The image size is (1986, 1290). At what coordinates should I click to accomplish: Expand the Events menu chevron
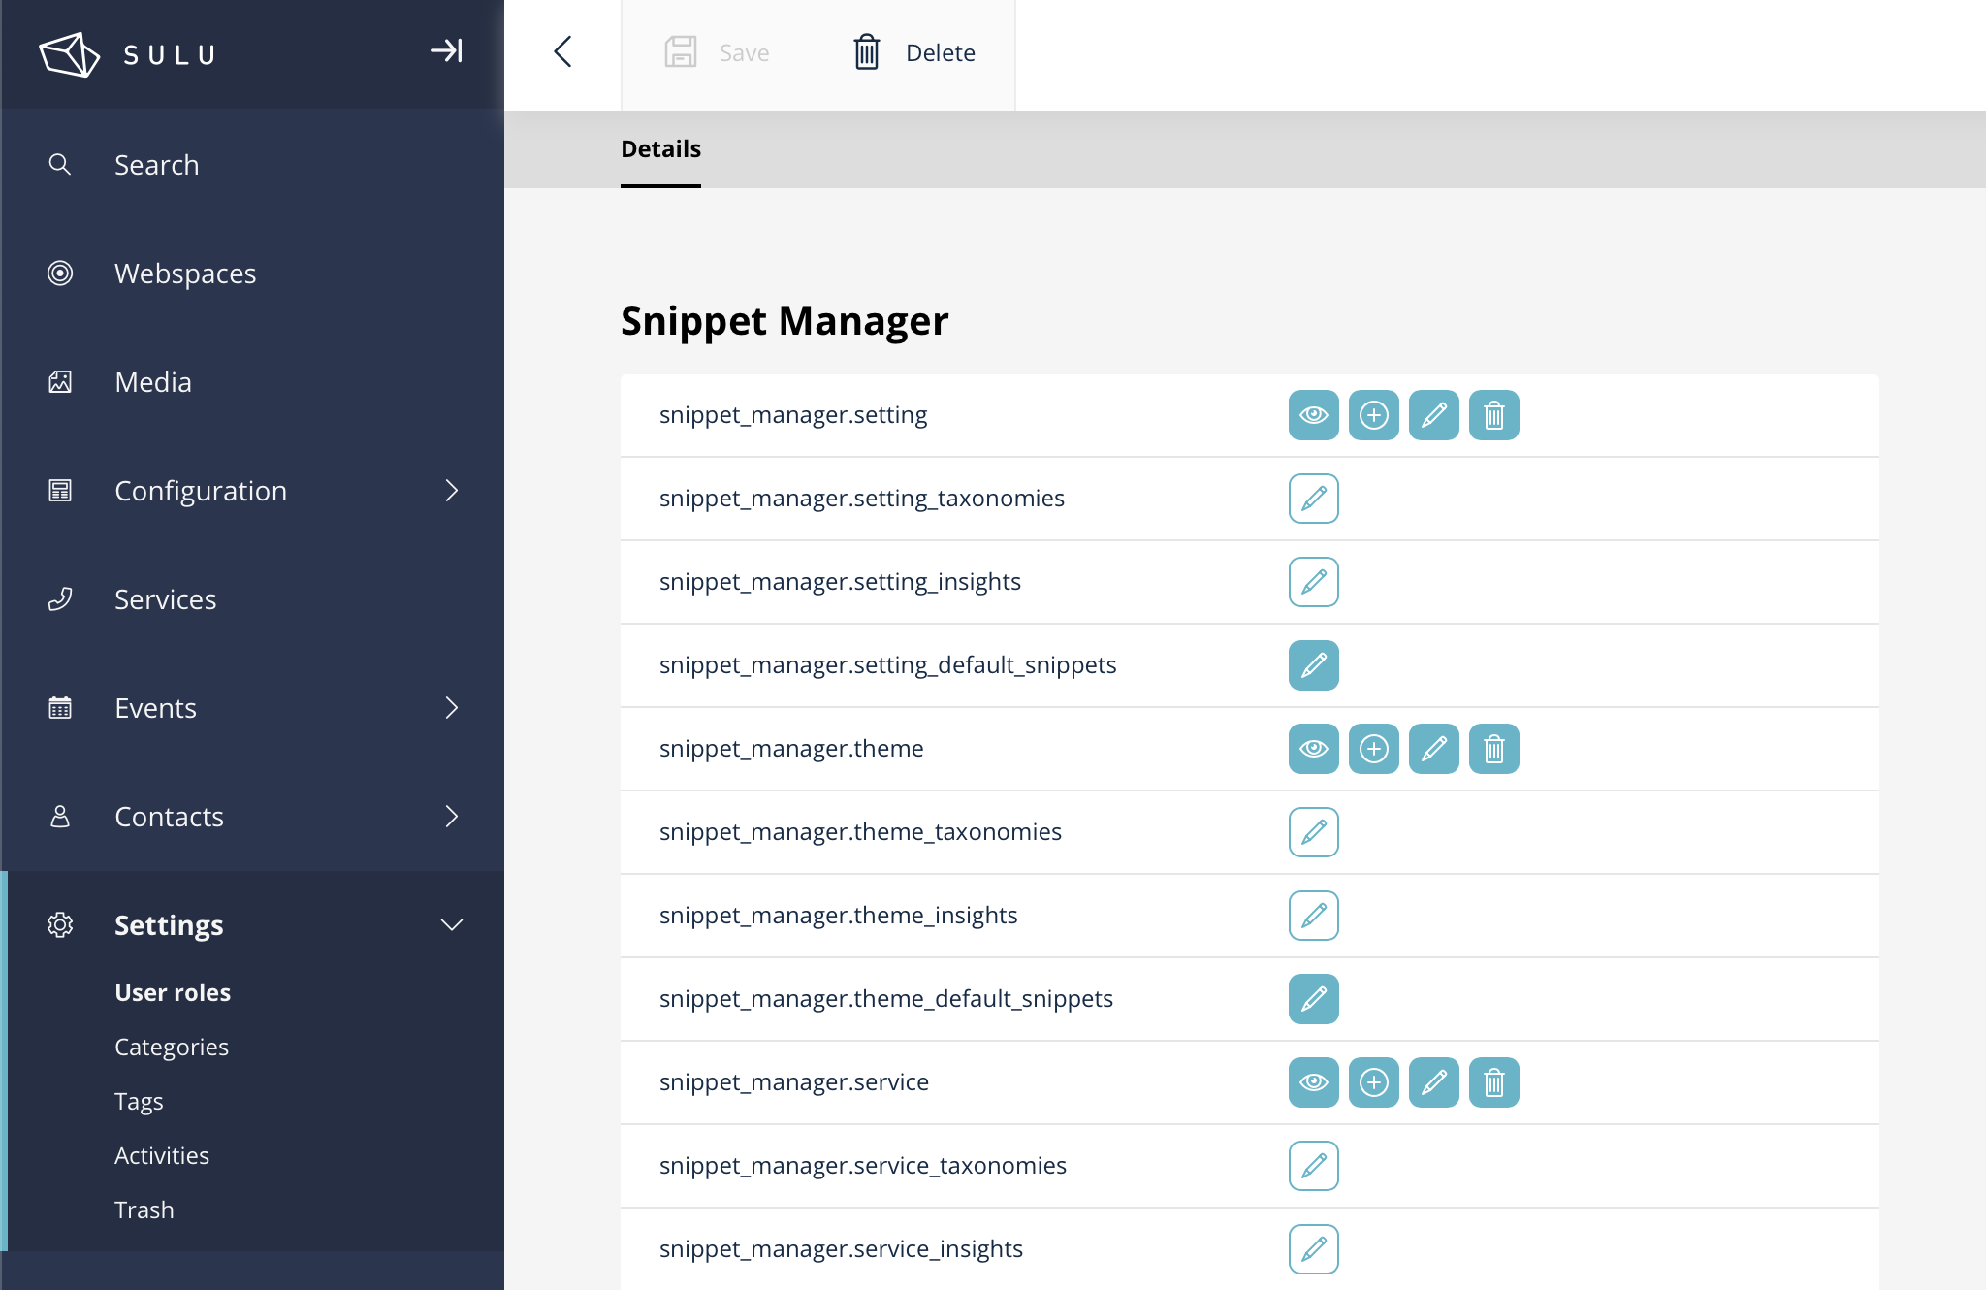(x=452, y=708)
